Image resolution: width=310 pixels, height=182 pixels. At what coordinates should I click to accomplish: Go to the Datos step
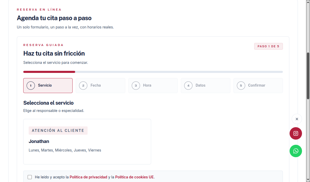(x=206, y=86)
